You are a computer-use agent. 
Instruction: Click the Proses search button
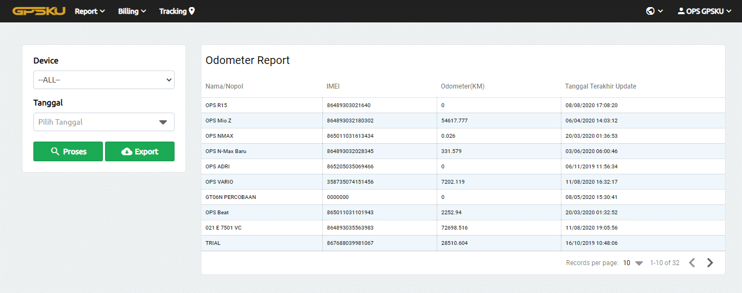[x=68, y=151]
